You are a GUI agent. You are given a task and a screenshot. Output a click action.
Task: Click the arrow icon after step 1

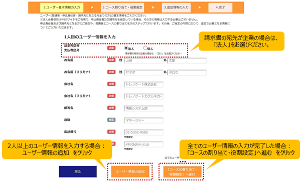(92, 7)
